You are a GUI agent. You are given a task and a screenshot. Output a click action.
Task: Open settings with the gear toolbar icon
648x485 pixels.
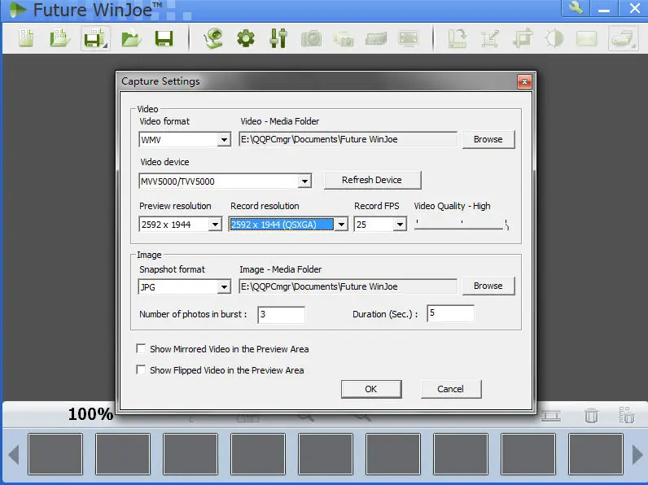246,38
